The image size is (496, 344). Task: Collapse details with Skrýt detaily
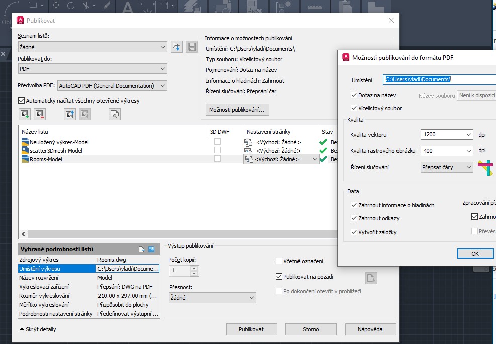[38, 329]
